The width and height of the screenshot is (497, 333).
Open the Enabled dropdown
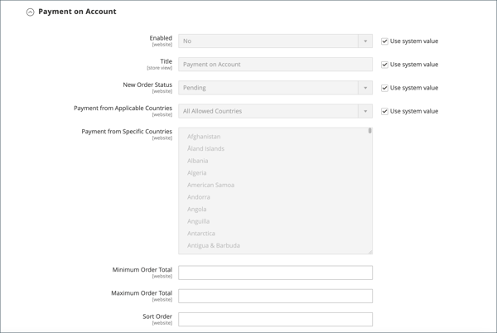point(275,41)
